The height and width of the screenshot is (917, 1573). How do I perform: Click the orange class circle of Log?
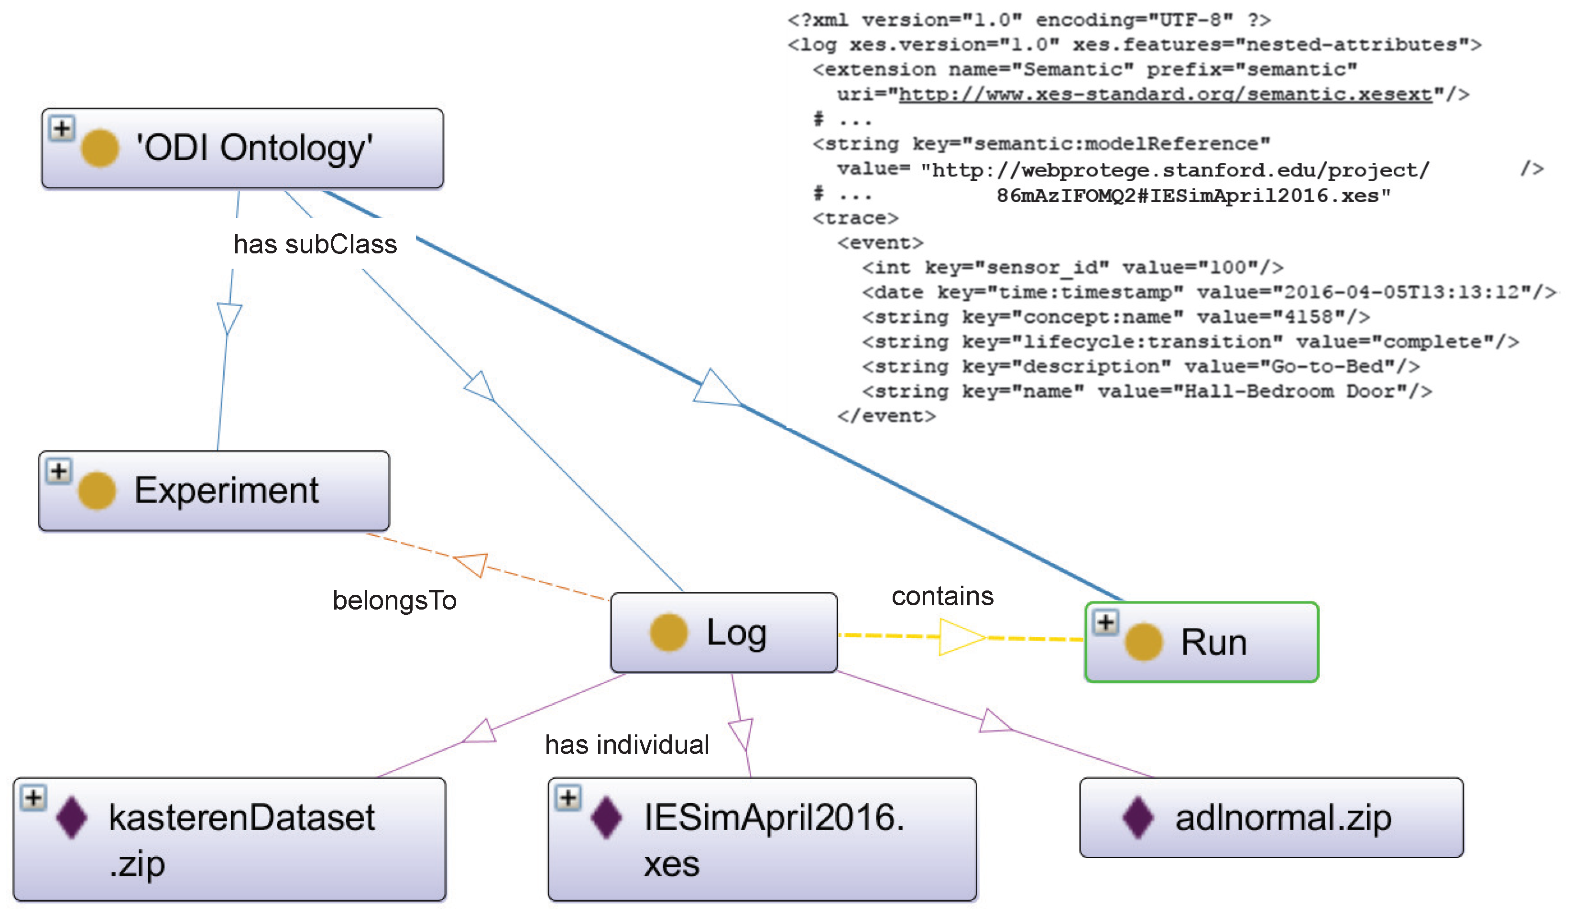(668, 633)
